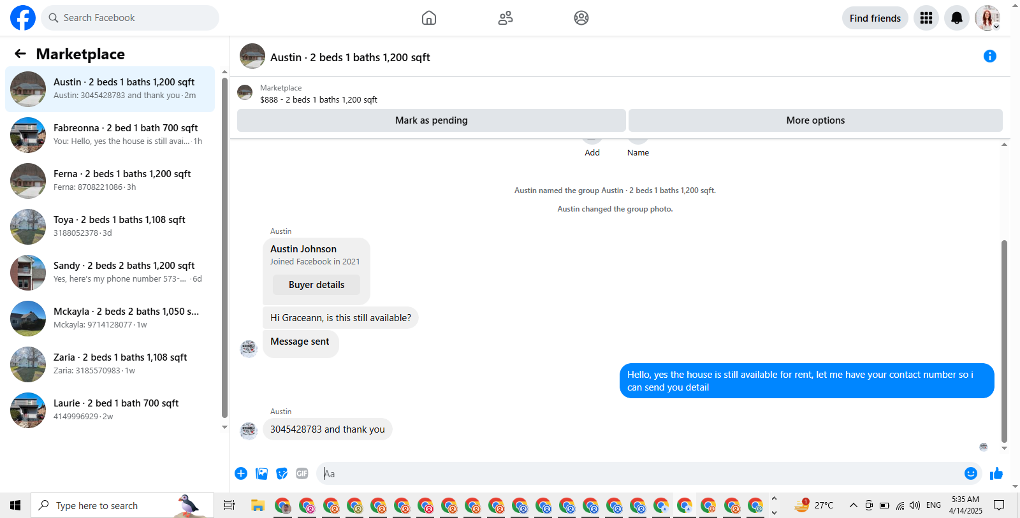Image resolution: width=1020 pixels, height=518 pixels.
Task: Click the chat messages scrollbar
Action: pyautogui.click(x=1004, y=341)
